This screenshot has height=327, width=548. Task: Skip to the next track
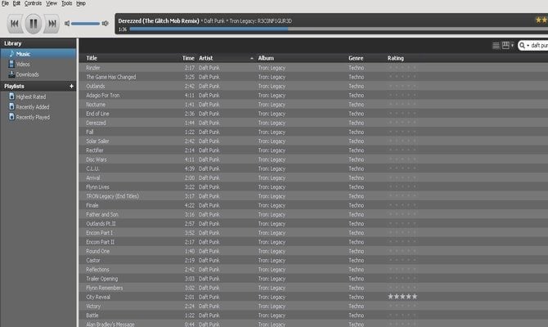pos(52,24)
